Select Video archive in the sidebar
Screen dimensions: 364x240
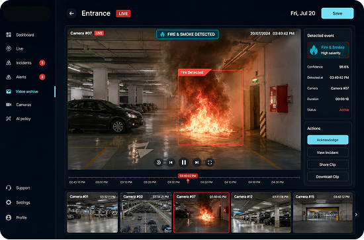[27, 91]
